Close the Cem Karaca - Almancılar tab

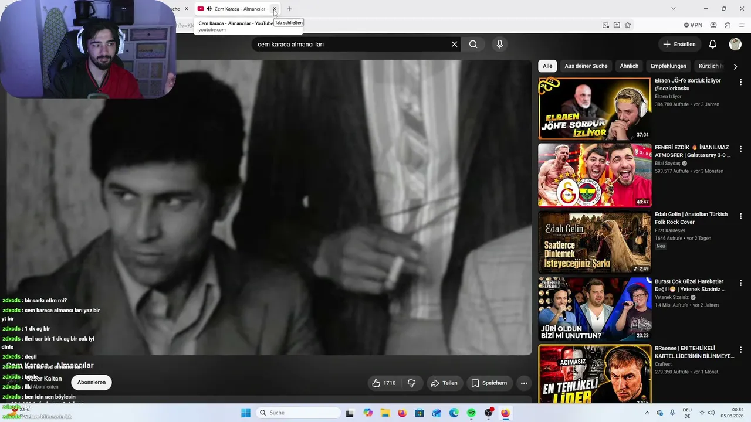(x=274, y=9)
